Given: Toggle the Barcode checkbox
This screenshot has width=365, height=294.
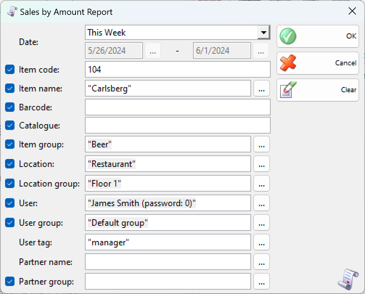Looking at the screenshot, I should coord(10,107).
